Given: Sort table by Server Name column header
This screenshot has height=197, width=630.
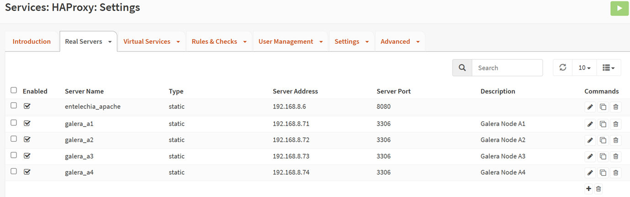Looking at the screenshot, I should point(84,91).
